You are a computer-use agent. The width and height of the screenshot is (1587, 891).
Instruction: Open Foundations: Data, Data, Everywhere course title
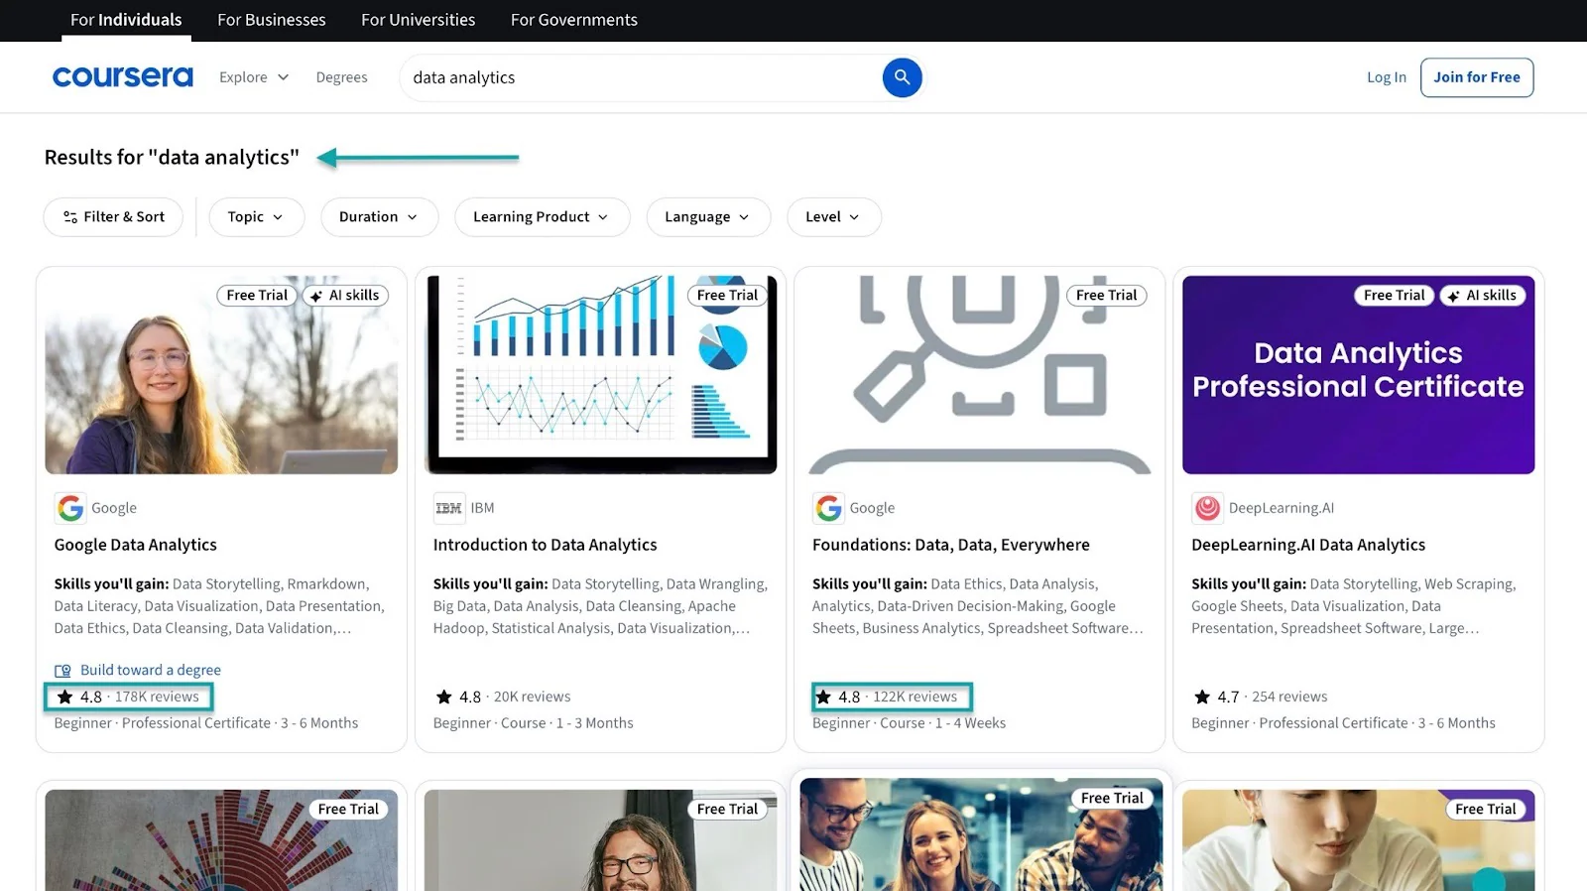(950, 545)
